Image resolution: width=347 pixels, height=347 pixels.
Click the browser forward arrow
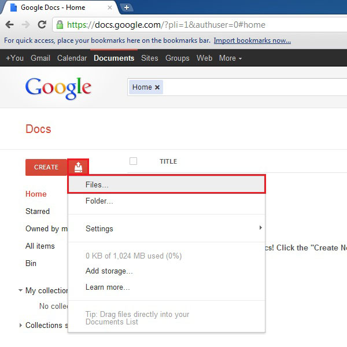coord(25,24)
